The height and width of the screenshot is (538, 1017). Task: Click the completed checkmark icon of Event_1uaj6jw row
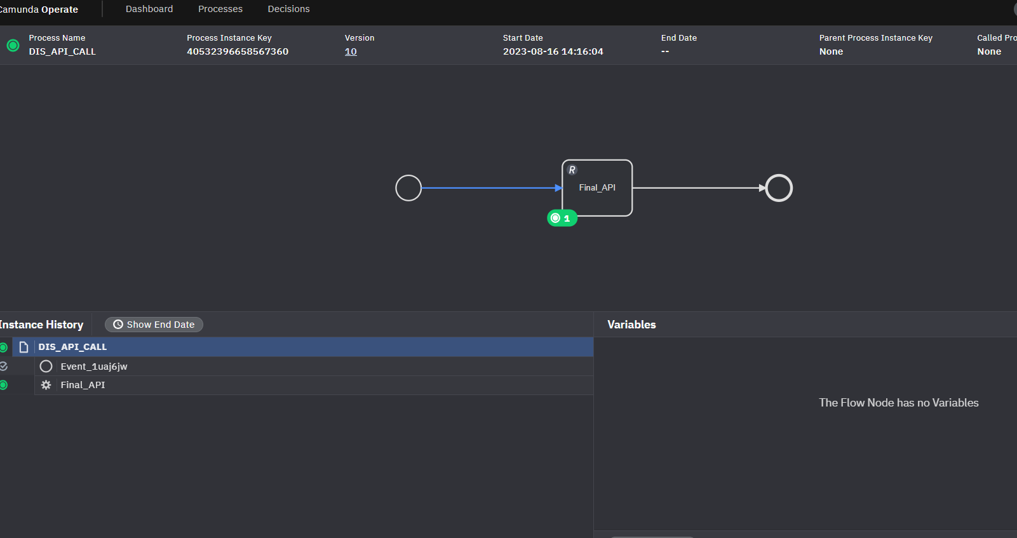3,367
